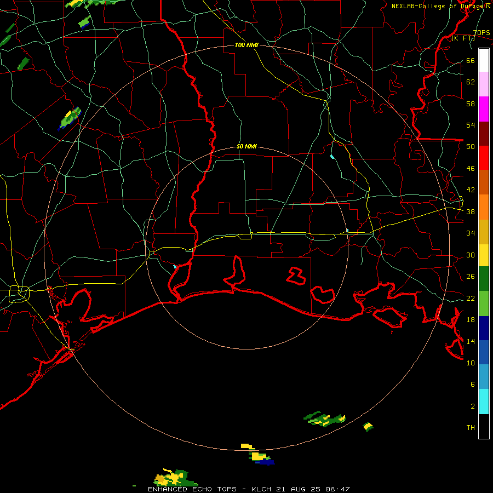Click the 50 NMI range ring label

coord(246,146)
